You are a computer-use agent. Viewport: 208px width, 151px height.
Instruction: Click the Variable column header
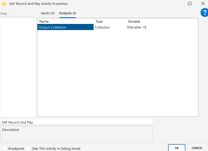point(162,22)
